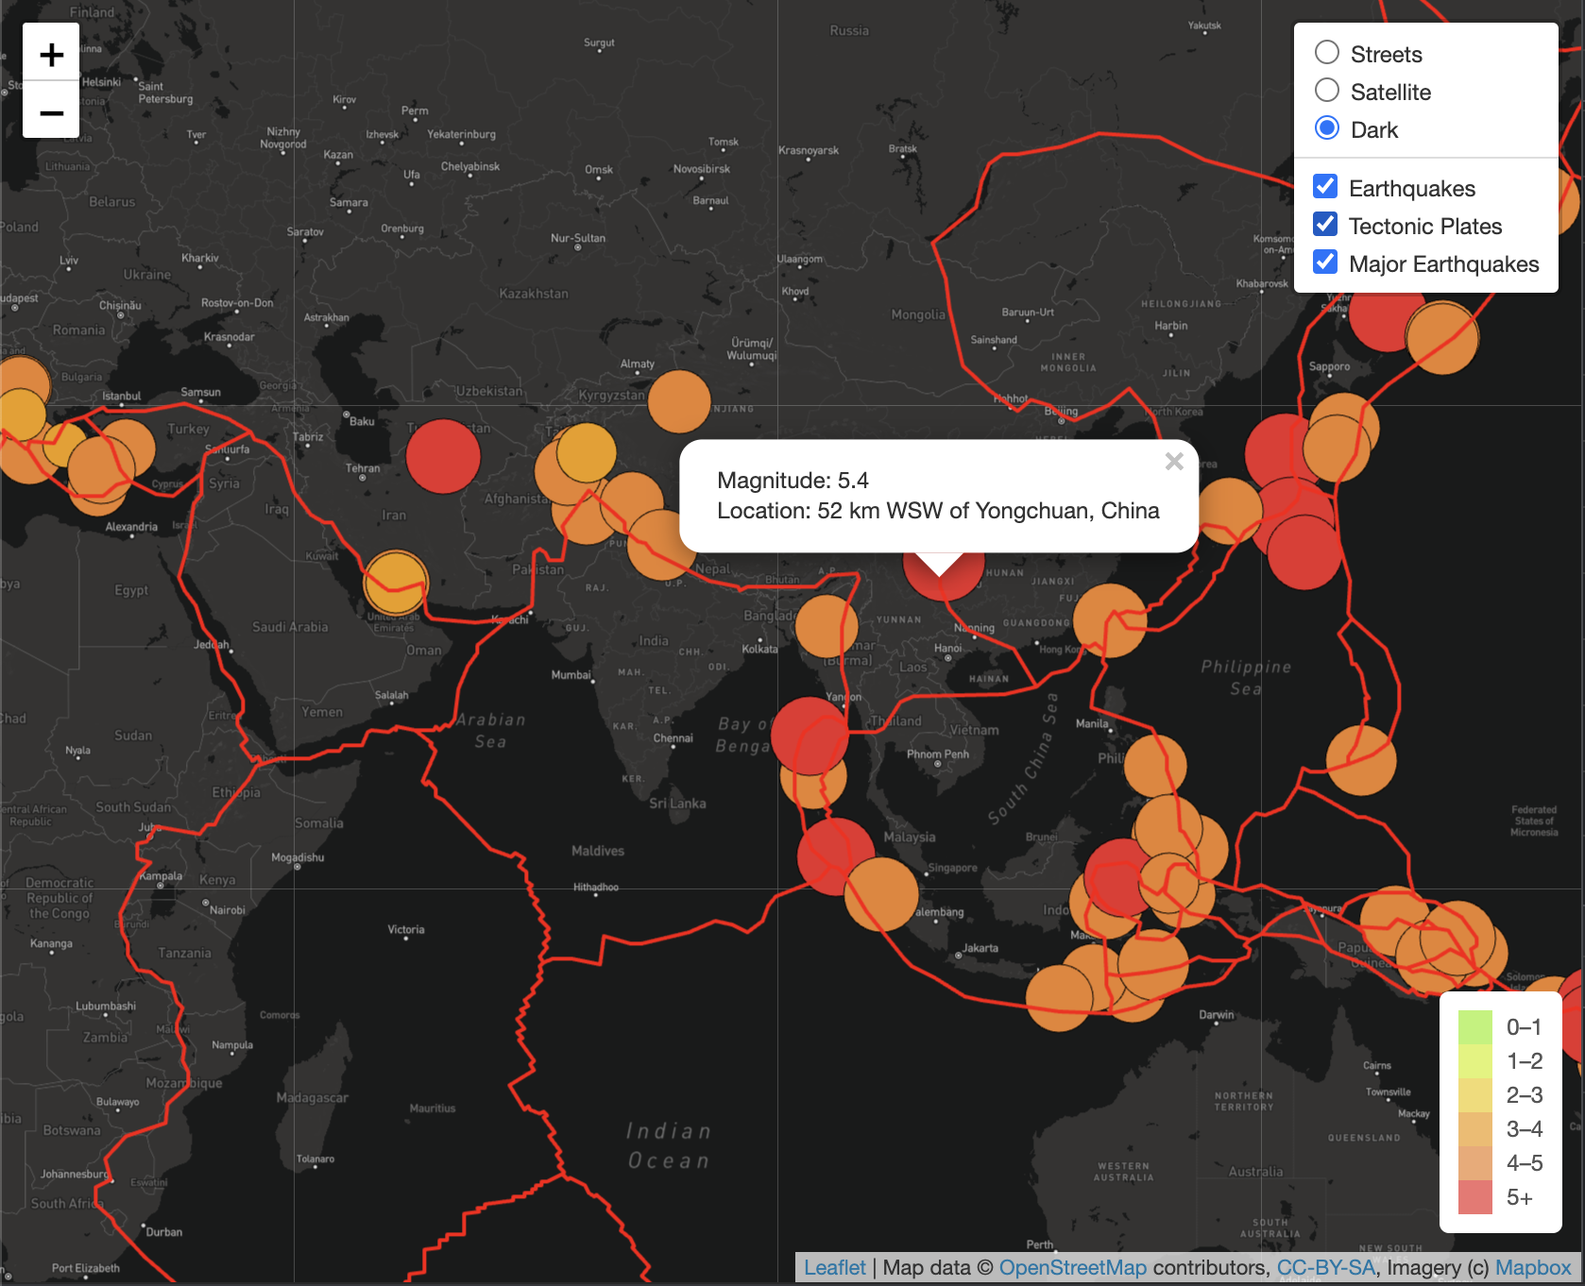Uncheck the Earthquakes overlay
The height and width of the screenshot is (1286, 1585).
click(x=1325, y=187)
